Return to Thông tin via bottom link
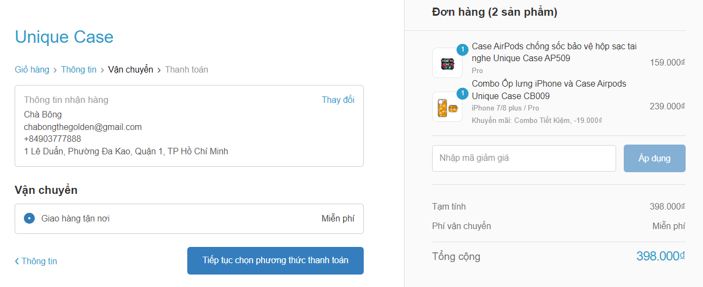 coord(39,261)
